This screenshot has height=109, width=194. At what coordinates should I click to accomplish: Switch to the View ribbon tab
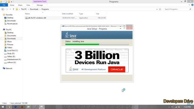[x=28, y=5]
